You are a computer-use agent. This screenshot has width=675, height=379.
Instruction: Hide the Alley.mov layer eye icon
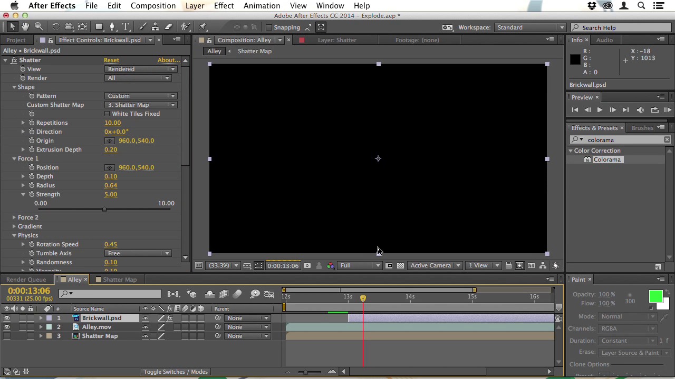point(7,327)
